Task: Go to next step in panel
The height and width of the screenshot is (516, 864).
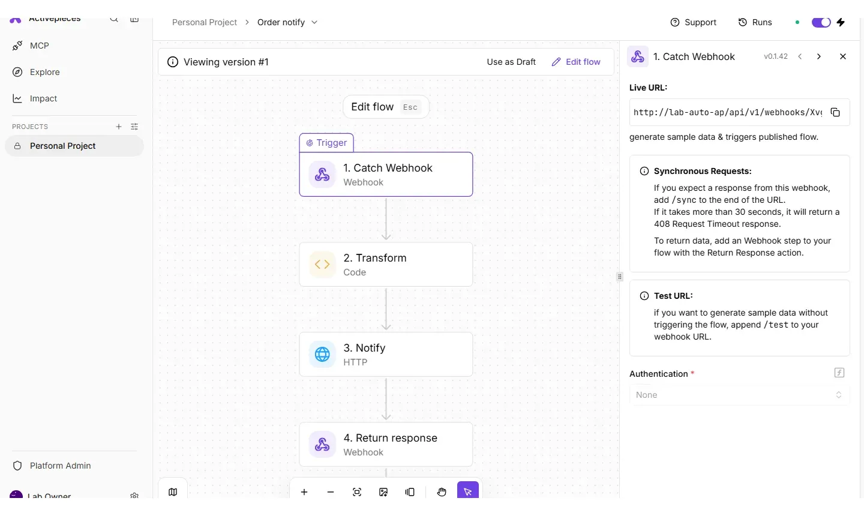Action: 819,56
